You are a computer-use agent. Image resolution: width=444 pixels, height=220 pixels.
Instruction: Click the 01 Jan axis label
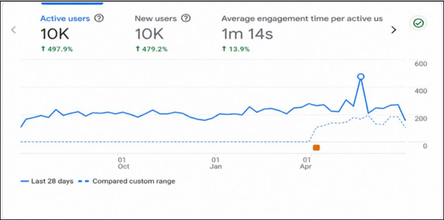coord(216,163)
